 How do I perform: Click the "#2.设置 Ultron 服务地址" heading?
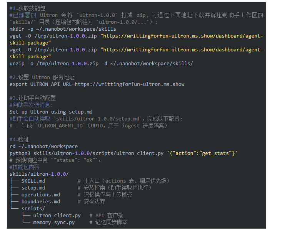point(42,77)
